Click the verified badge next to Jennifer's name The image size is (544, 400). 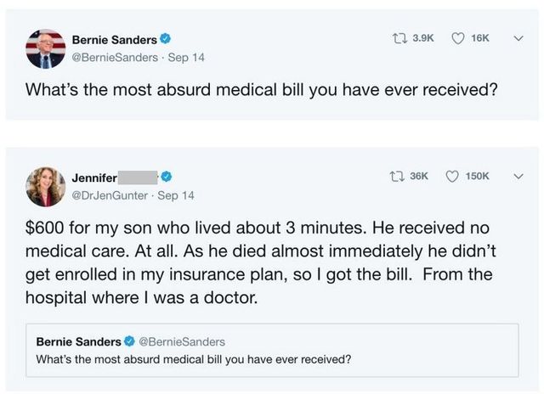click(x=167, y=177)
